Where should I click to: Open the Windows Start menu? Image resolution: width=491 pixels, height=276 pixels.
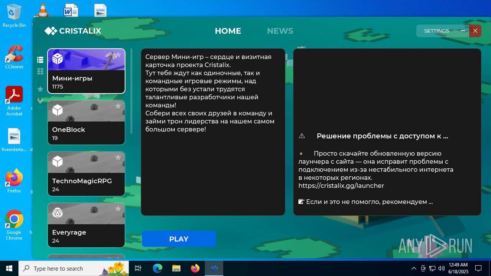(9, 268)
